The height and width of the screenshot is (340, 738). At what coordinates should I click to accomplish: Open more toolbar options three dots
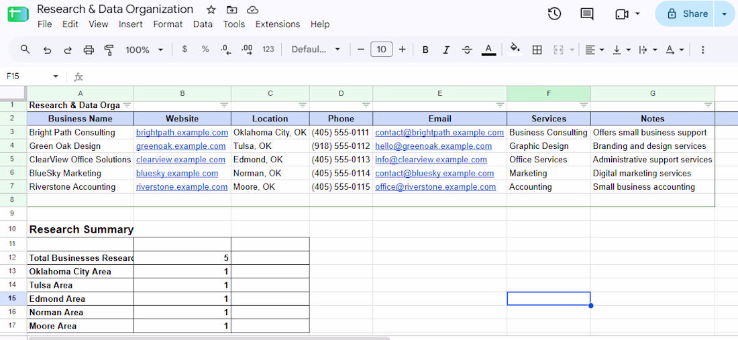pyautogui.click(x=702, y=50)
